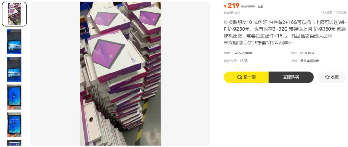Click the 包邮 free shipping tag

261,7
